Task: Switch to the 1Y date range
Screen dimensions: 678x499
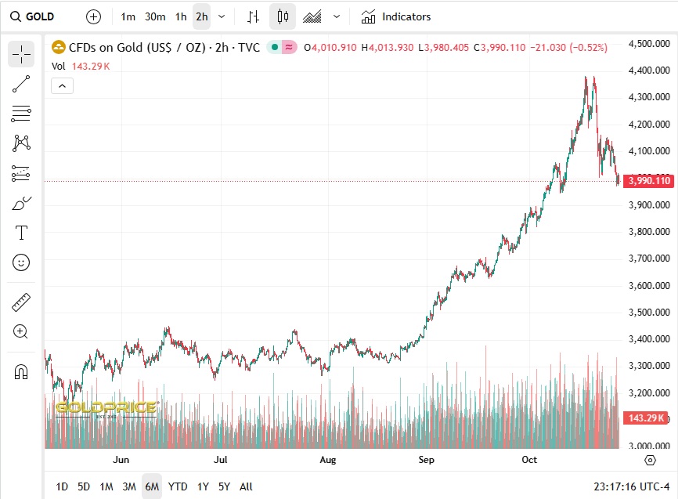Action: (x=203, y=486)
